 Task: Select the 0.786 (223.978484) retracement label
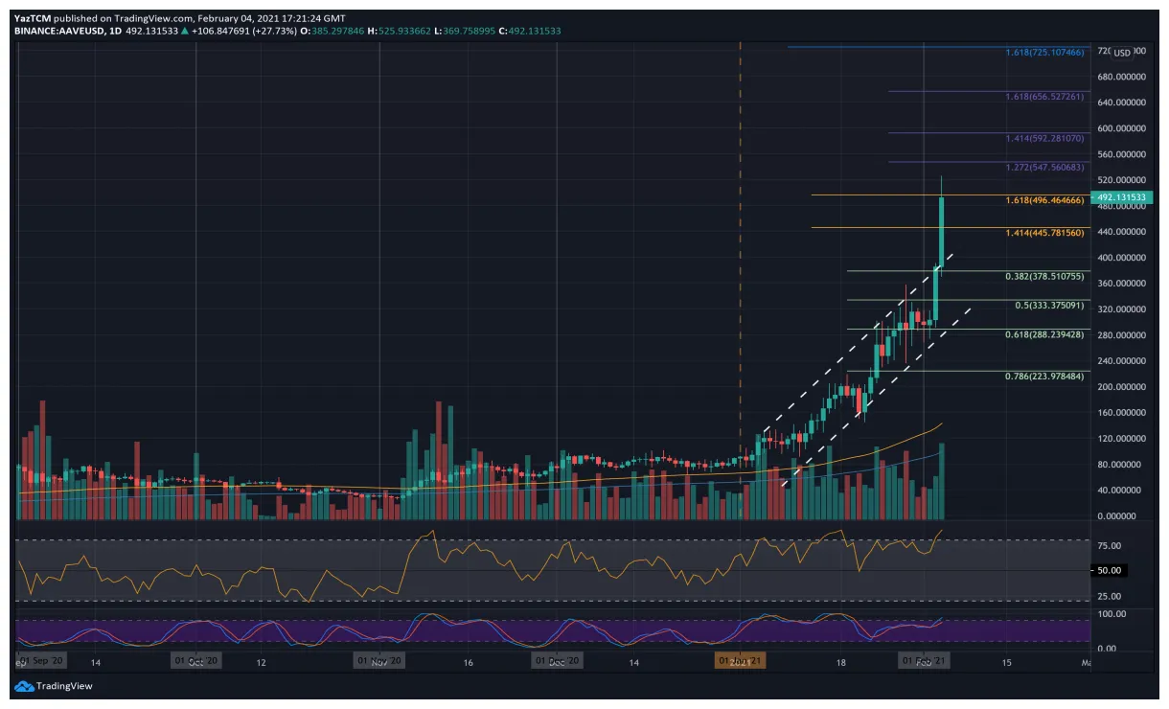pos(1045,377)
